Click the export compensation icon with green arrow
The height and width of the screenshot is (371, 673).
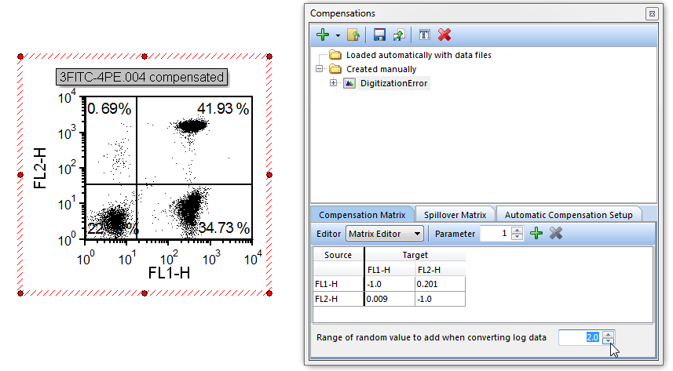(398, 35)
